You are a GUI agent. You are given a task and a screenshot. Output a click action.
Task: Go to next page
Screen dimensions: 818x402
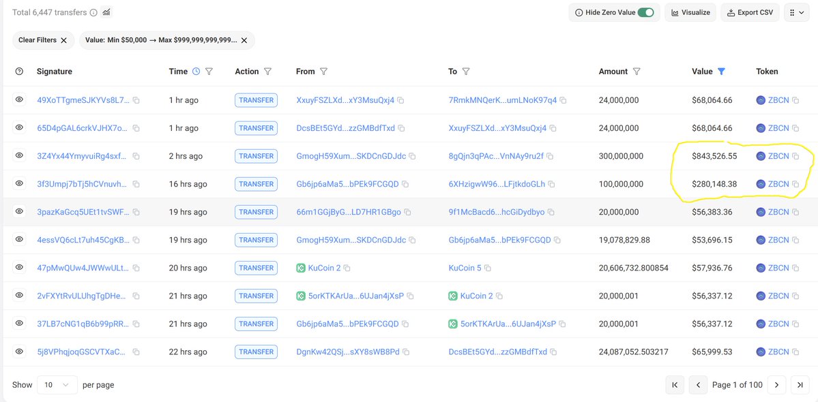pos(777,385)
